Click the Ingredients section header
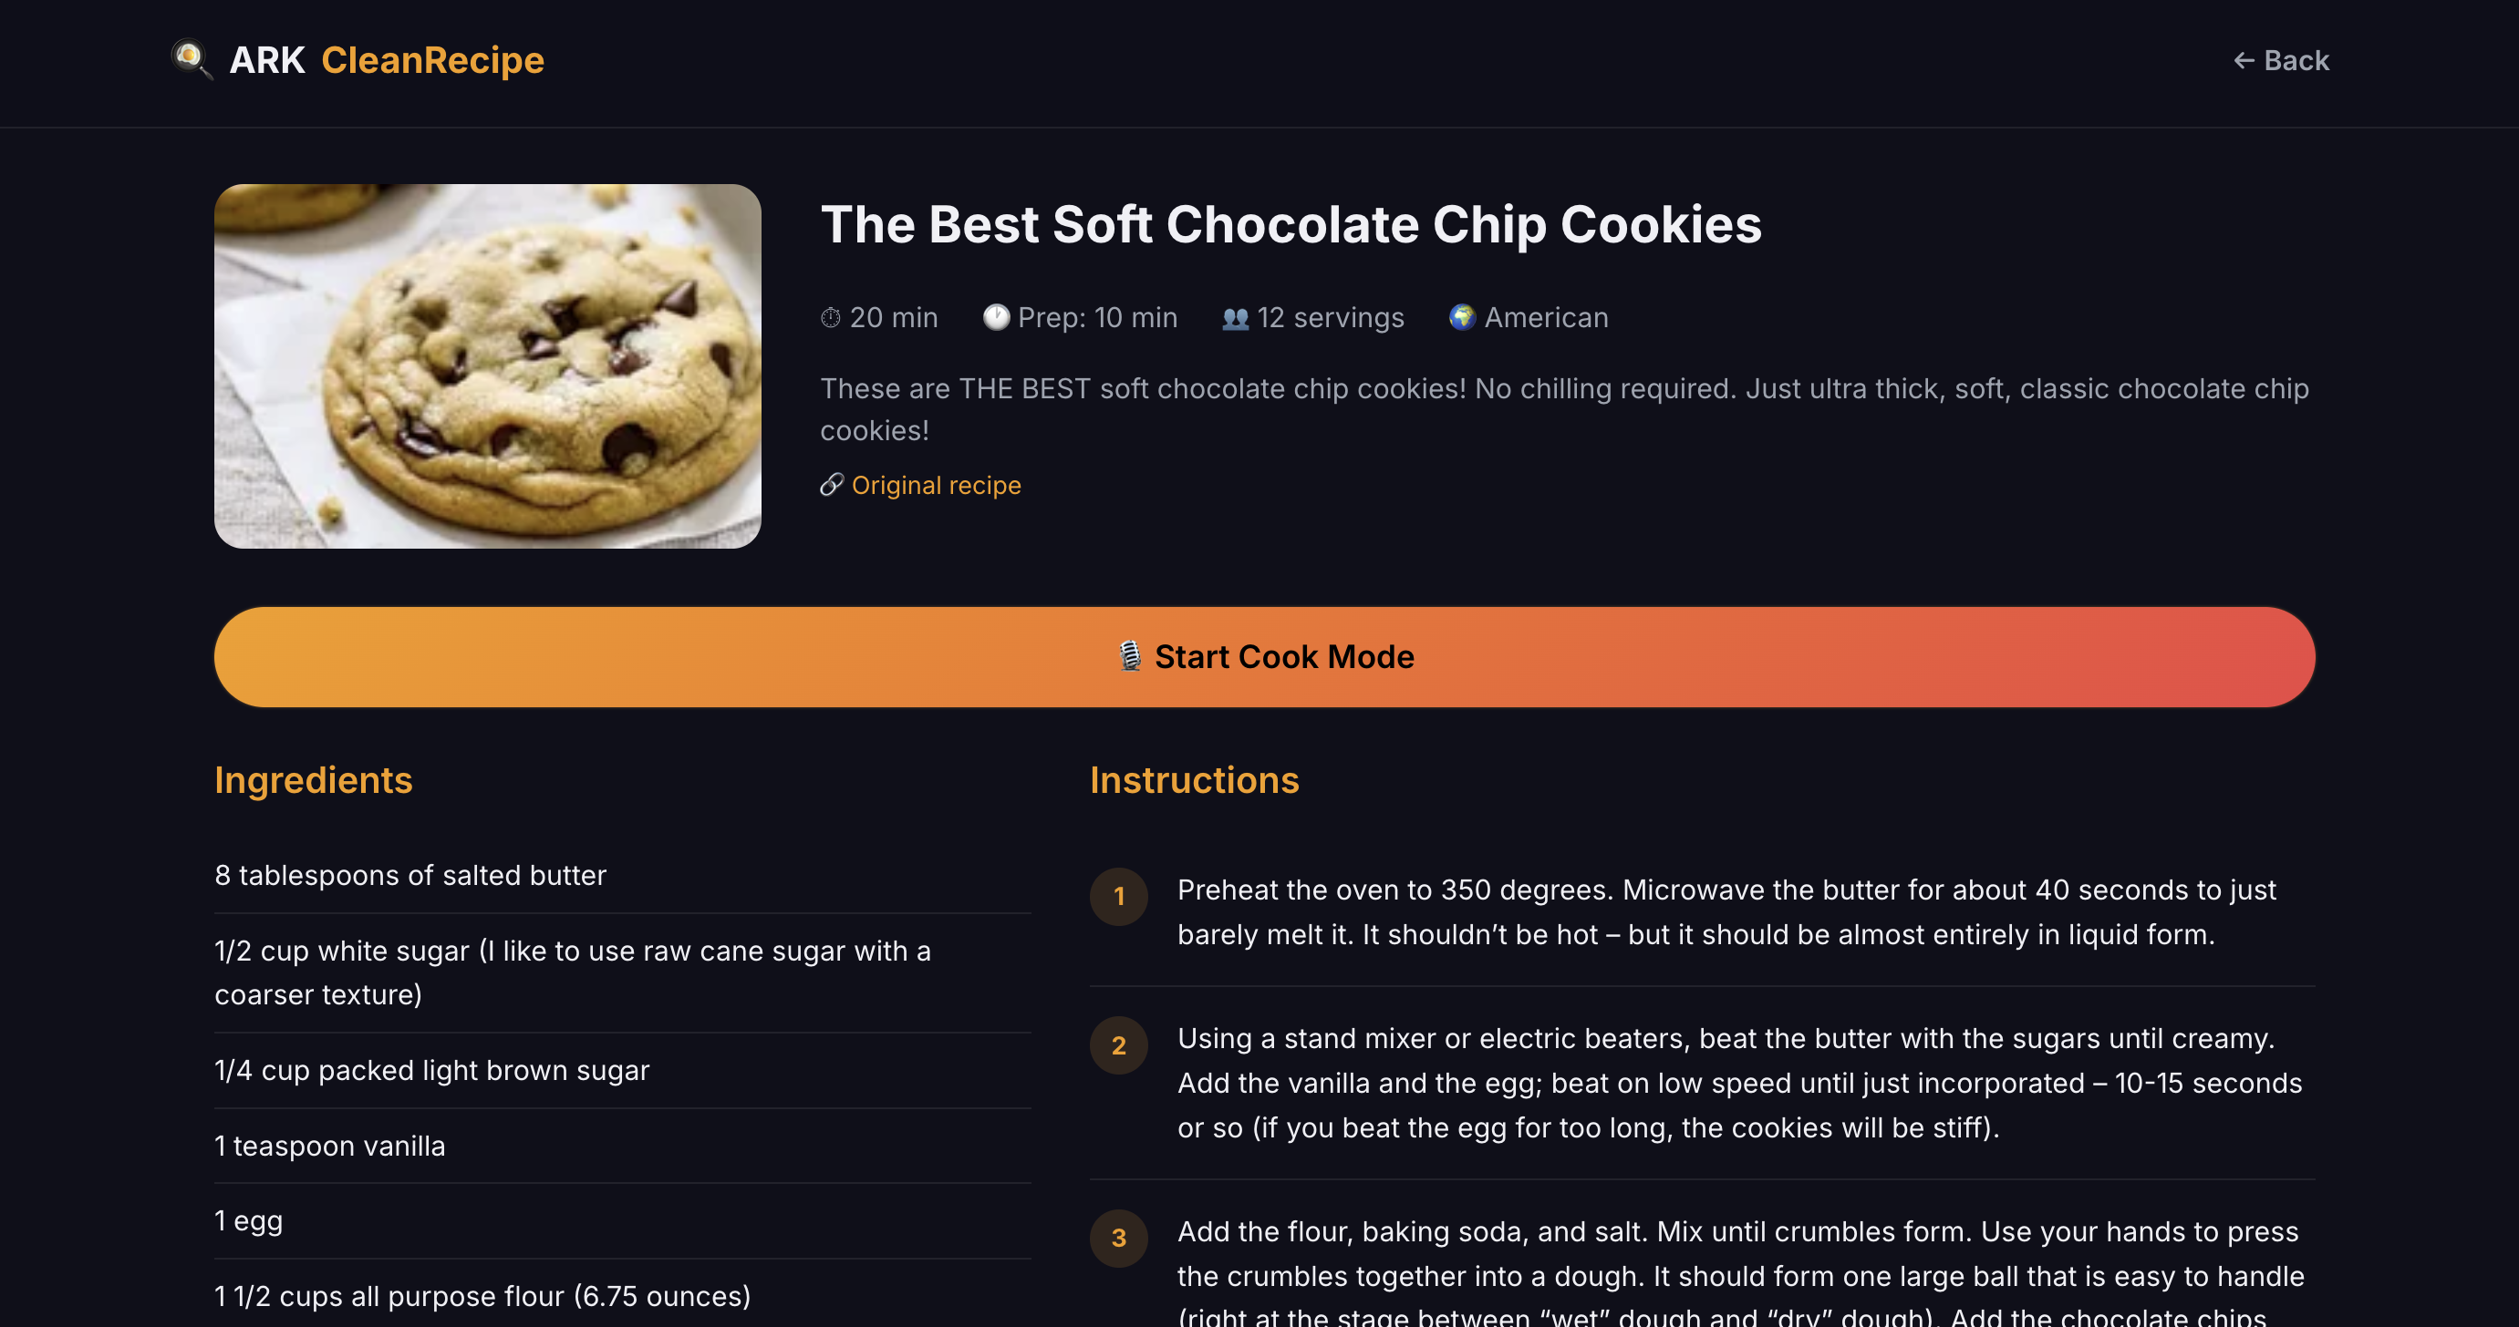This screenshot has height=1327, width=2519. pos(313,780)
